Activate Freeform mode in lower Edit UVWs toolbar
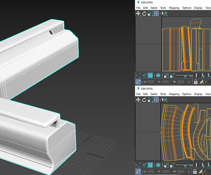The width and height of the screenshot is (211, 175). [x=156, y=100]
